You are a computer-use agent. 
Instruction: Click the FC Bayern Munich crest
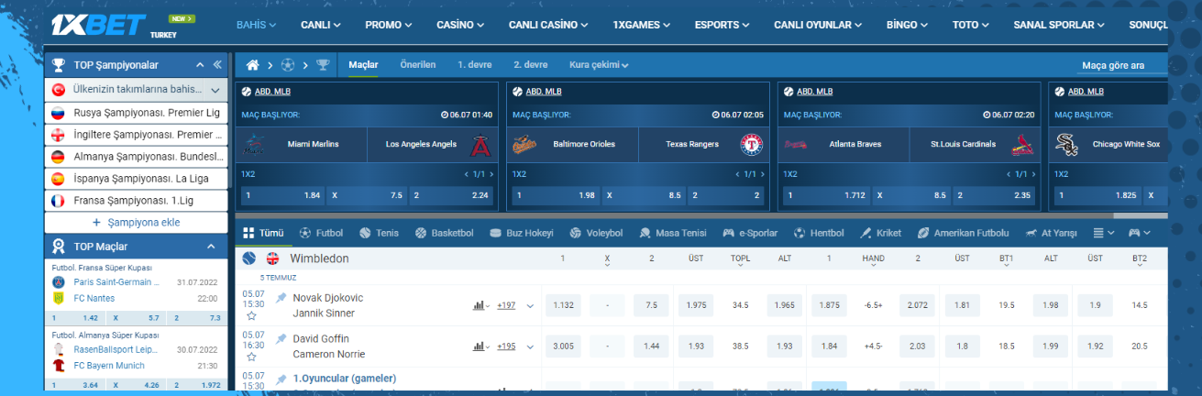click(59, 365)
